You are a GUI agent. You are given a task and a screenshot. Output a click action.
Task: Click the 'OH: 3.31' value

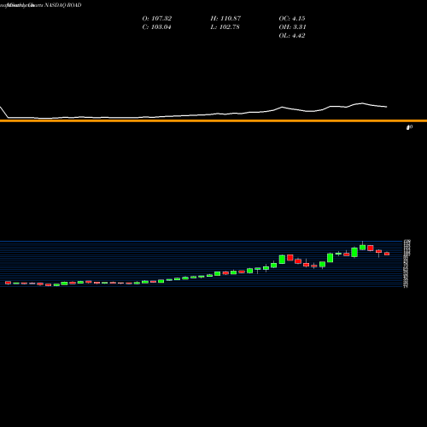292,27
